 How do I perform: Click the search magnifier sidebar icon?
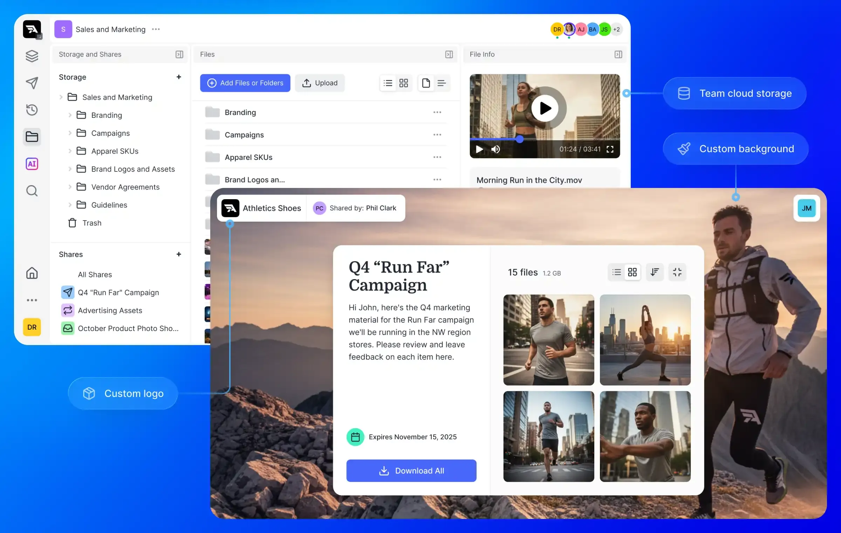pyautogui.click(x=32, y=191)
